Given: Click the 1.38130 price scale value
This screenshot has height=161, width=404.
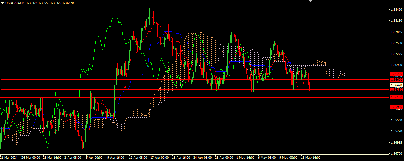Looking at the screenshot, I should point(397,21).
